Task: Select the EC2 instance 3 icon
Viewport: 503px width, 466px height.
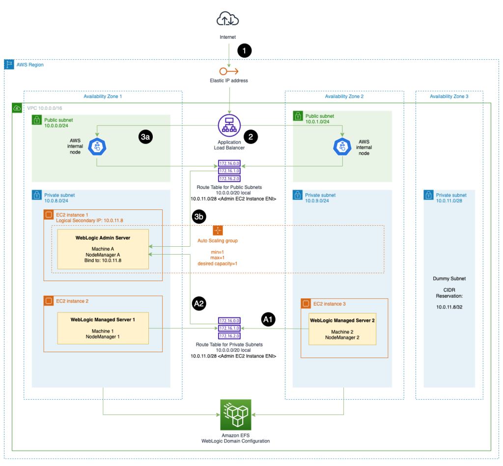Action: click(306, 304)
